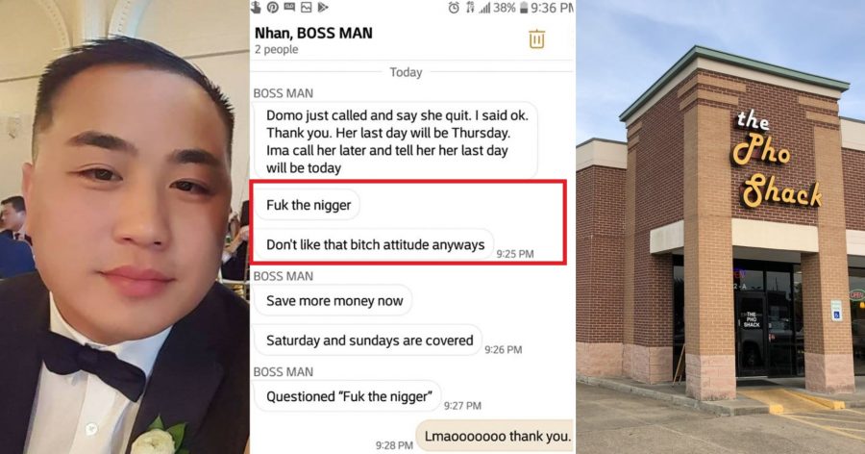Tap the trash can delete icon
Screen dimensions: 865x454
536,38
